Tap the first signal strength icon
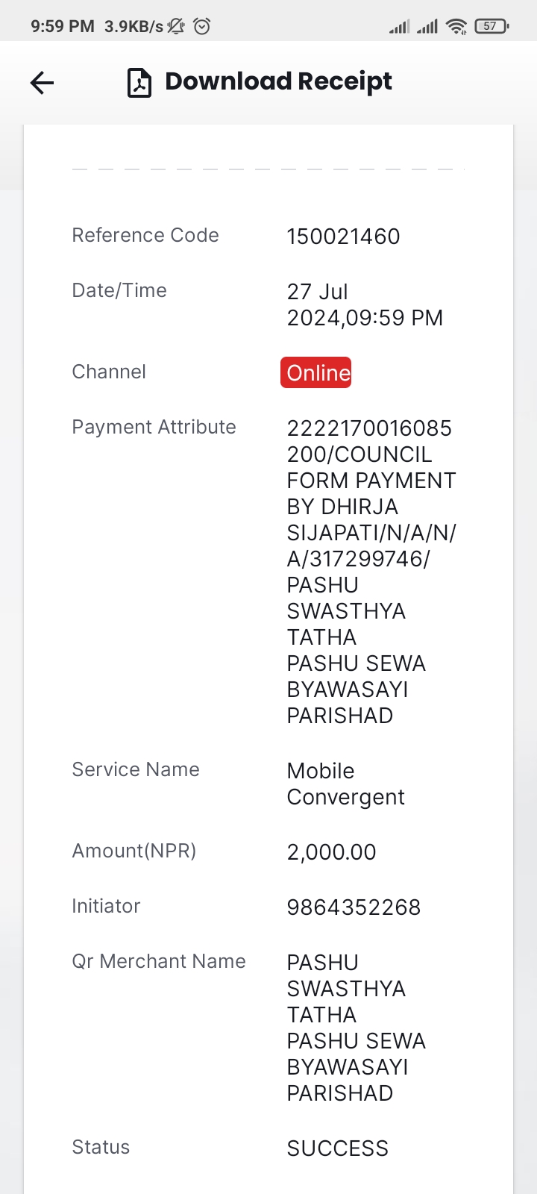 [399, 27]
